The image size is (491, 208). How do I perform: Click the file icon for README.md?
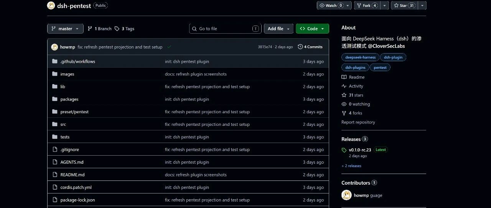pos(54,175)
